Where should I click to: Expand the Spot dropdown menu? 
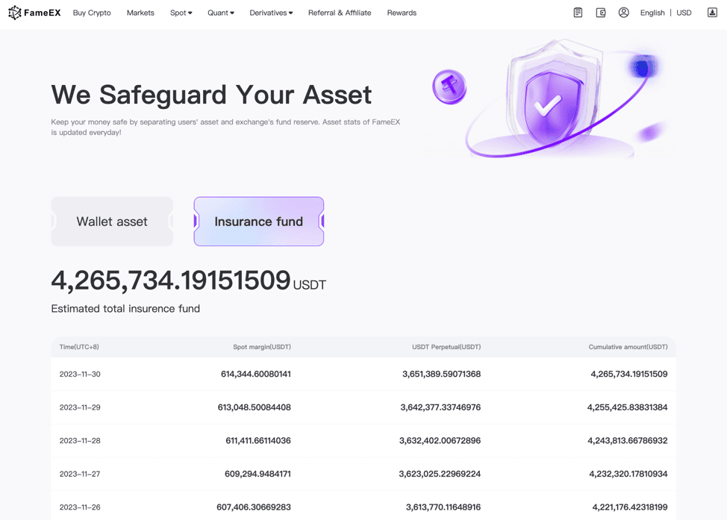click(x=181, y=13)
